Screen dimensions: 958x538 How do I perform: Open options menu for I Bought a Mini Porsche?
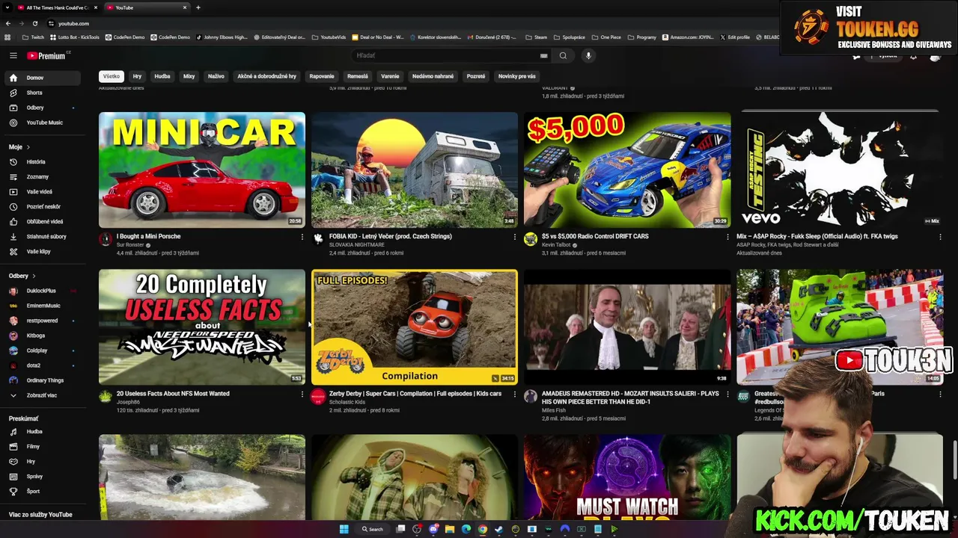(x=302, y=237)
